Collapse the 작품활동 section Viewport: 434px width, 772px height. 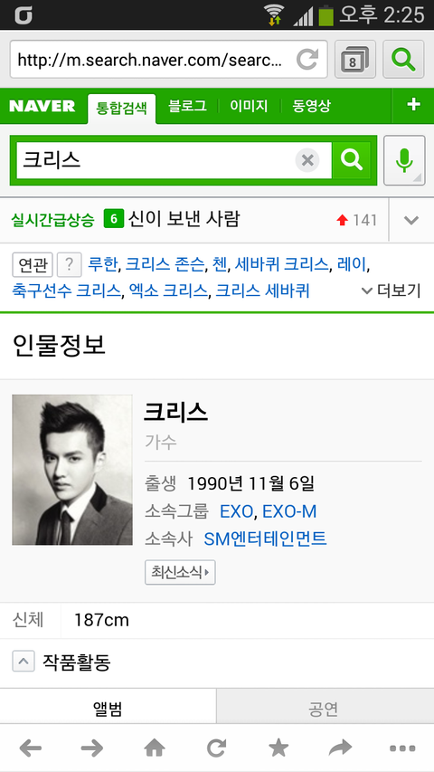click(24, 662)
